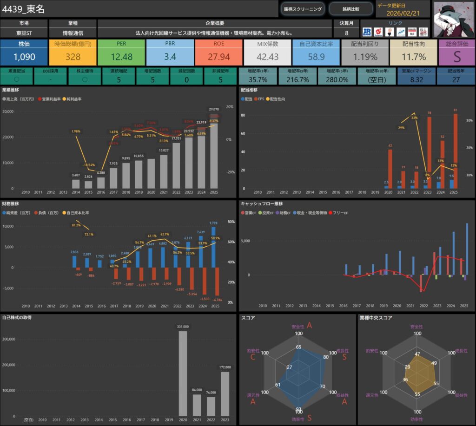Open the Kabutan red checkmark link icon
This screenshot has height=426, width=476.
pos(378,32)
